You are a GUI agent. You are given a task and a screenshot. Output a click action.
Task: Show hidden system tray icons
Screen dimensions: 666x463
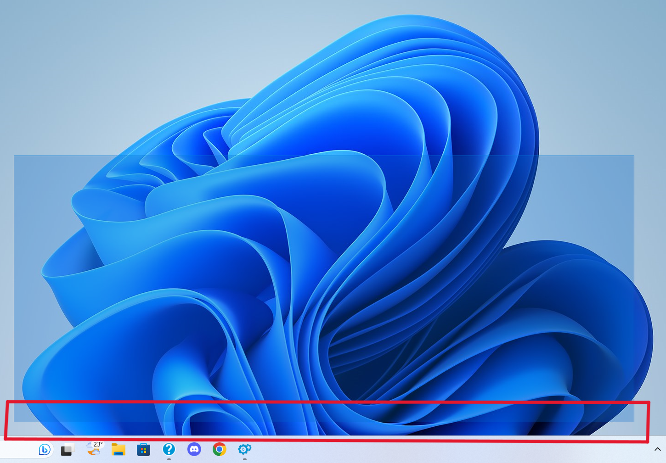(x=657, y=449)
